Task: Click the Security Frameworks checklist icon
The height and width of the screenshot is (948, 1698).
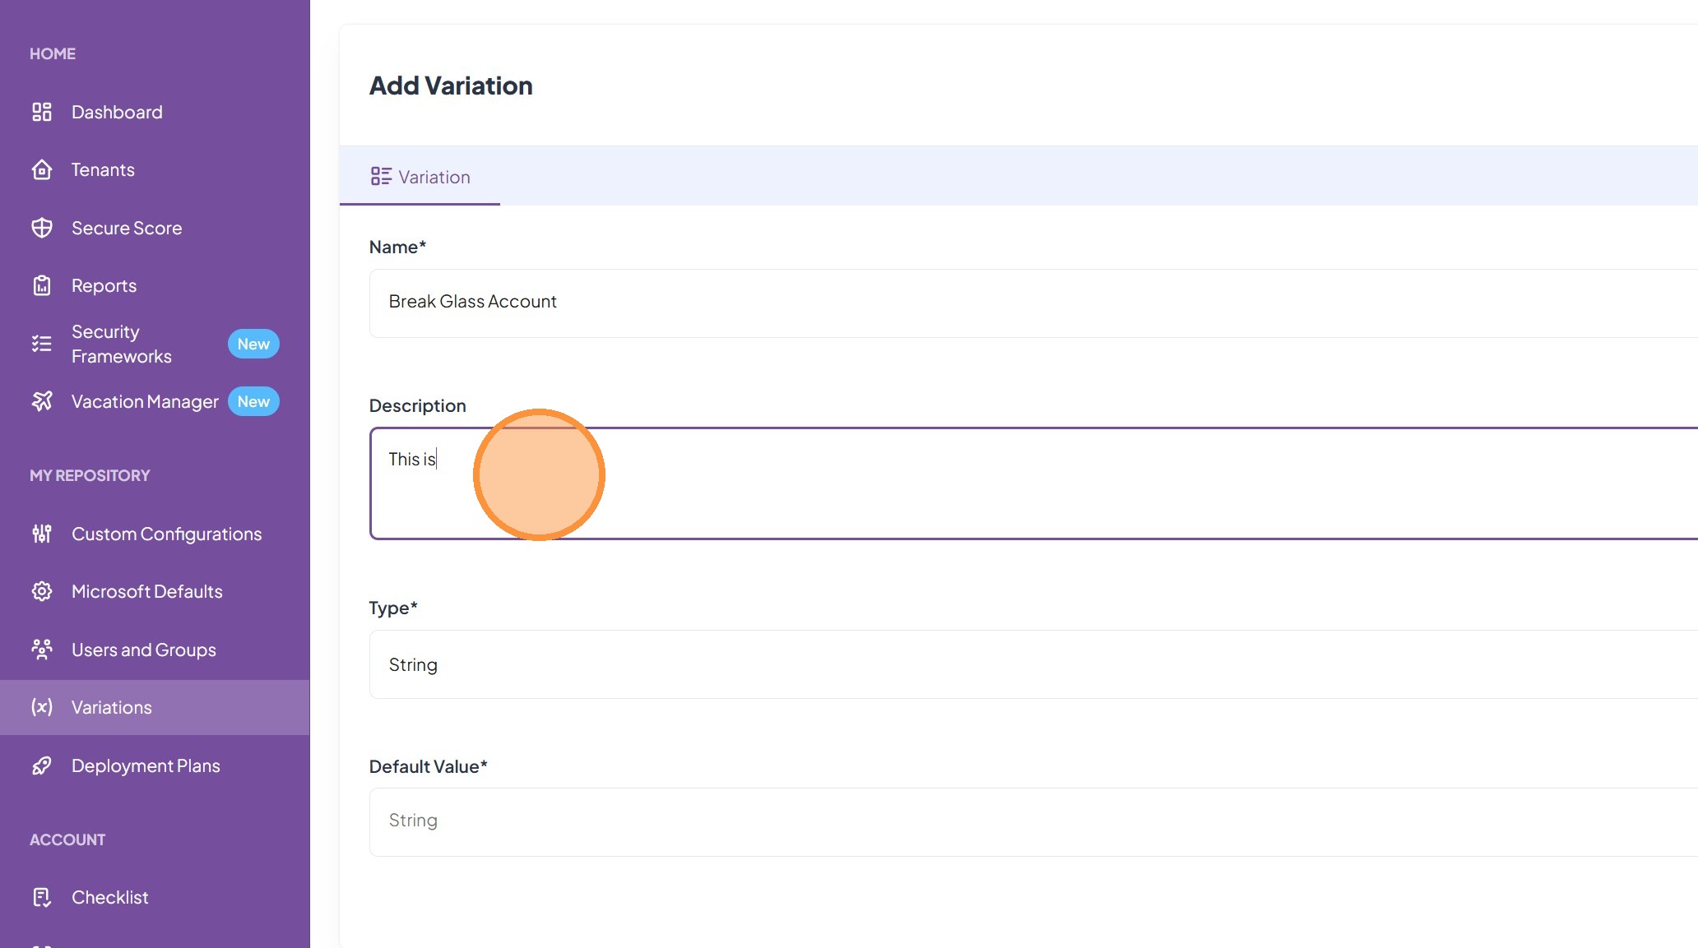Action: (x=42, y=344)
